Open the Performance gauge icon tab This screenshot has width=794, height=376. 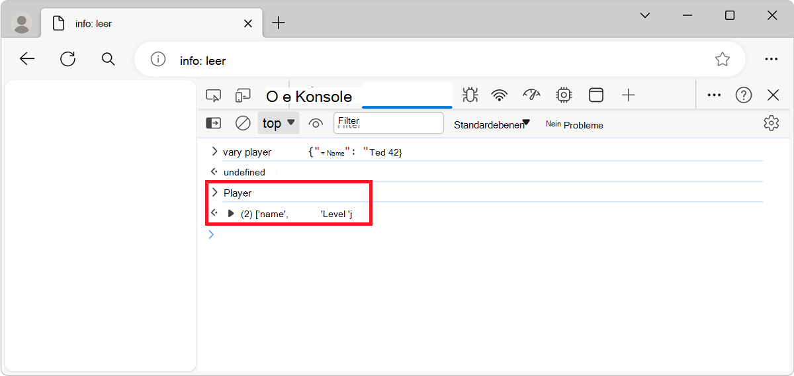[x=532, y=95]
